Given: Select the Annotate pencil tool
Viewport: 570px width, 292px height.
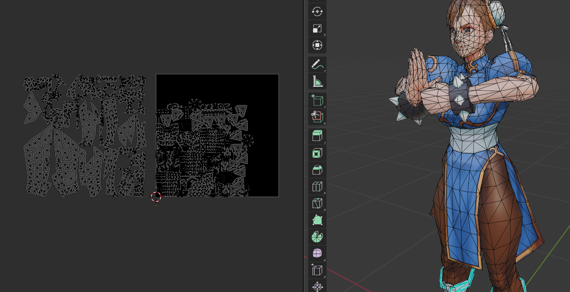Looking at the screenshot, I should (317, 65).
